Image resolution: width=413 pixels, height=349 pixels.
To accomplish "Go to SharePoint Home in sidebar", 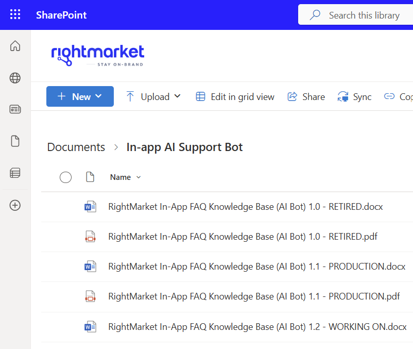I will pos(15,46).
